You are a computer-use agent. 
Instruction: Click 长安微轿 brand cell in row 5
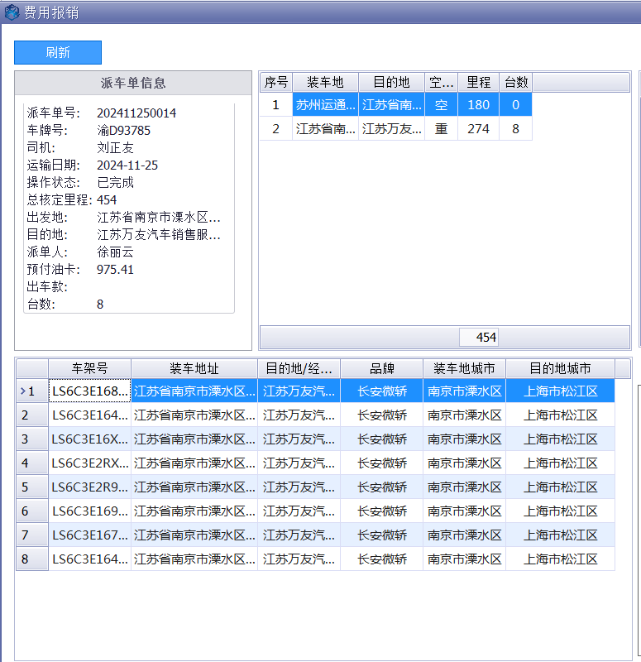pos(381,487)
